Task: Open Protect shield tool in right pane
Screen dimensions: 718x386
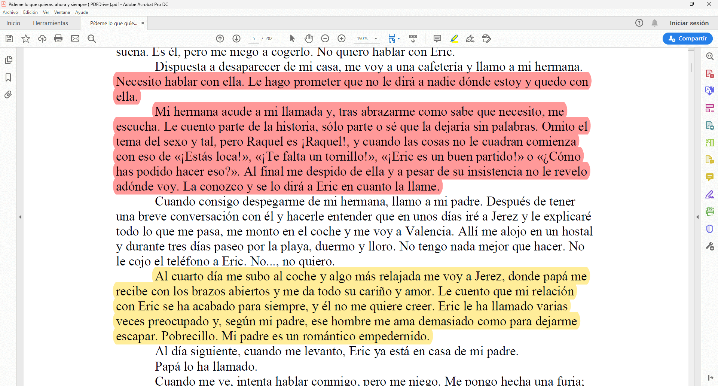Action: click(x=710, y=229)
